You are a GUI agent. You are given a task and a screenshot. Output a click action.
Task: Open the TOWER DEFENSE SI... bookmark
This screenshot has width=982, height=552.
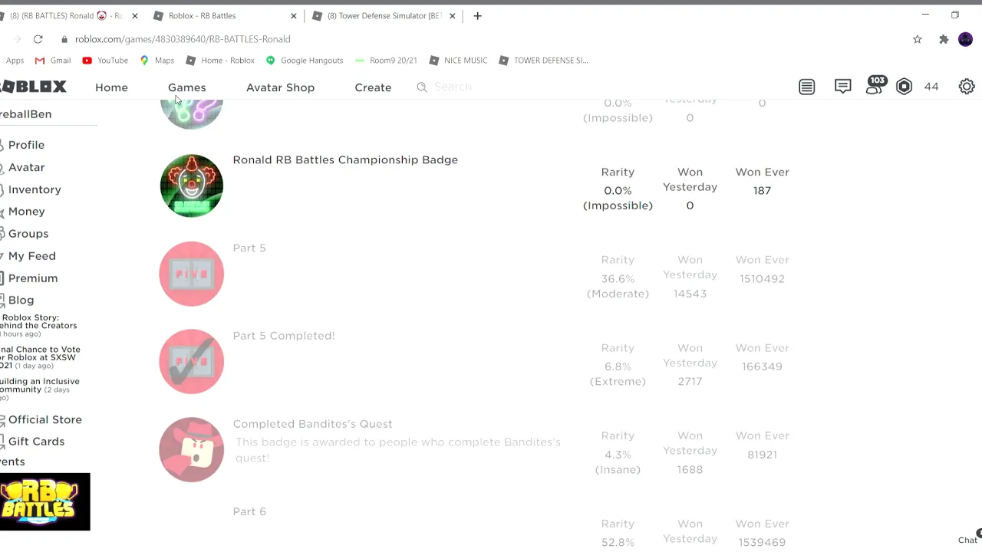pyautogui.click(x=544, y=60)
